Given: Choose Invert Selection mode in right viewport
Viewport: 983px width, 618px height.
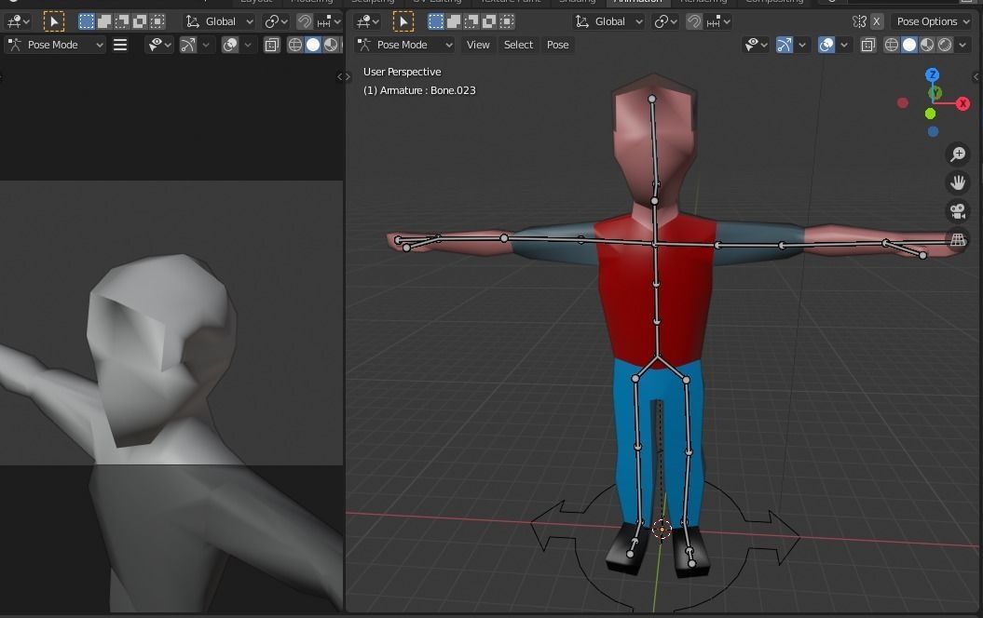Looking at the screenshot, I should [489, 22].
